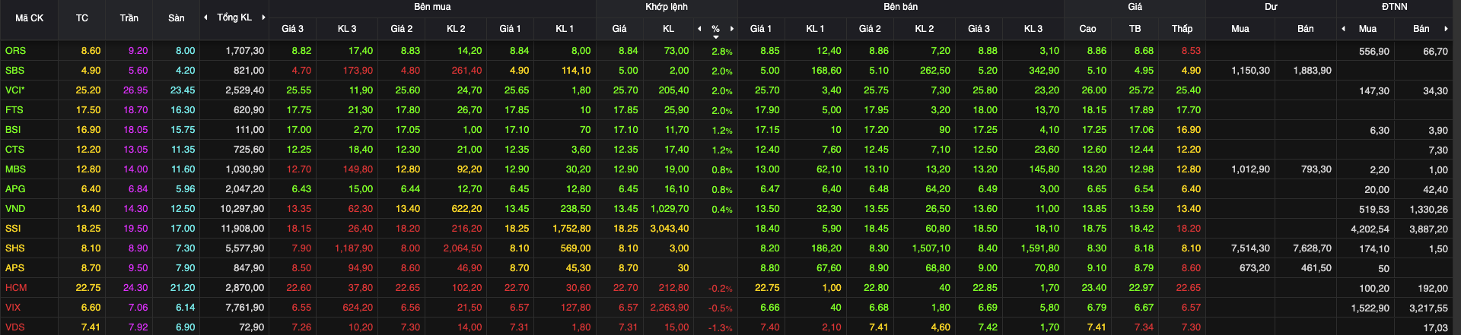Image resolution: width=1461 pixels, height=335 pixels.
Task: Click BSI total volume 111,00
Action: coord(250,130)
